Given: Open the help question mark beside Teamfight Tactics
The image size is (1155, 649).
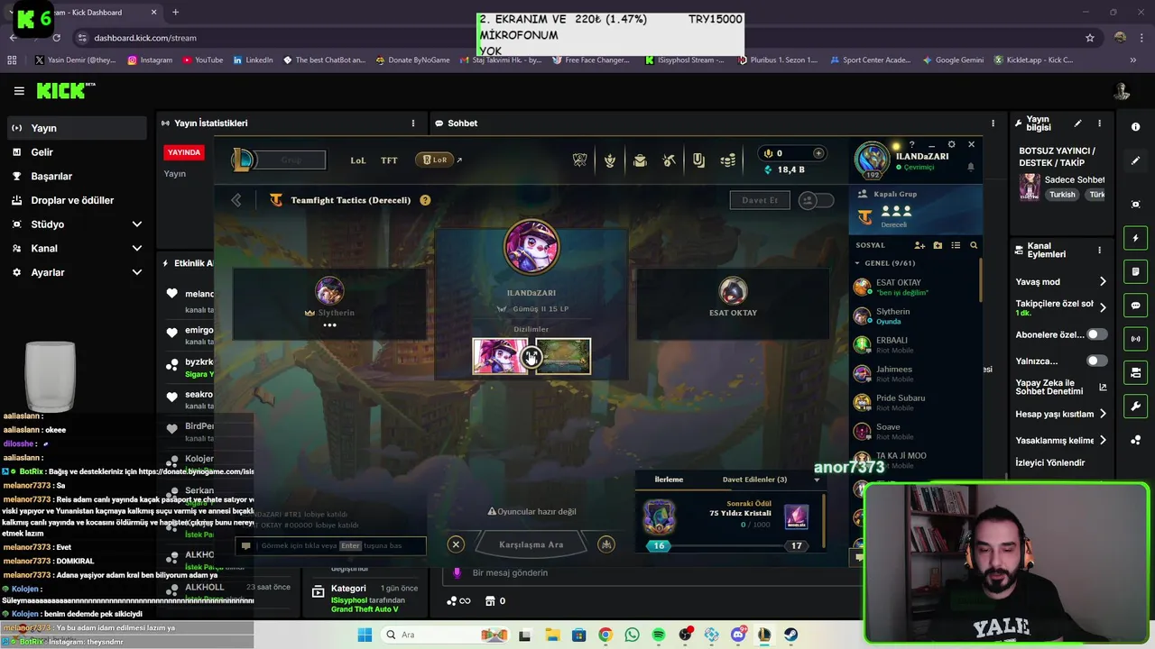Looking at the screenshot, I should click(x=425, y=200).
